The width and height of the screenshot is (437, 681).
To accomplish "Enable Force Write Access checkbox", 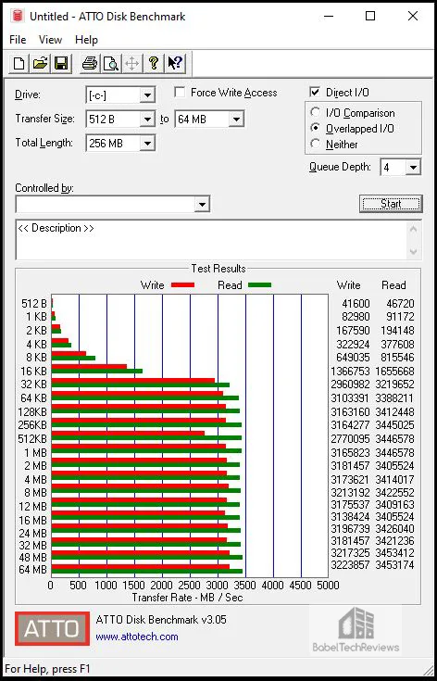I will coord(180,93).
